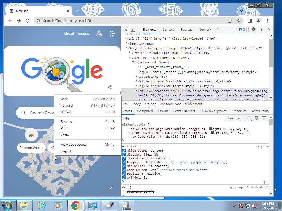282x211 pixels.
Task: Switch to the Network tab
Action: [205, 30]
